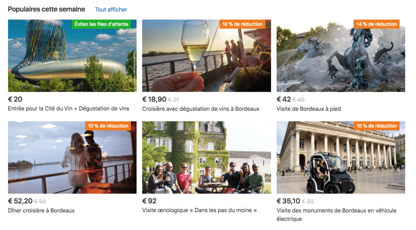Open Visite œnologique Dans les pas du moine
The width and height of the screenshot is (416, 230).
coord(199,211)
